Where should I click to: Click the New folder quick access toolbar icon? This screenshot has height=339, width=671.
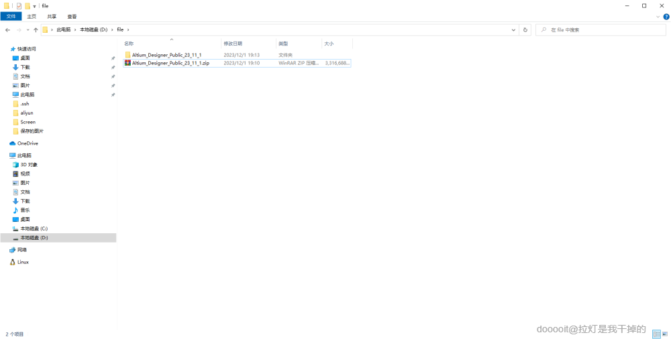click(28, 6)
